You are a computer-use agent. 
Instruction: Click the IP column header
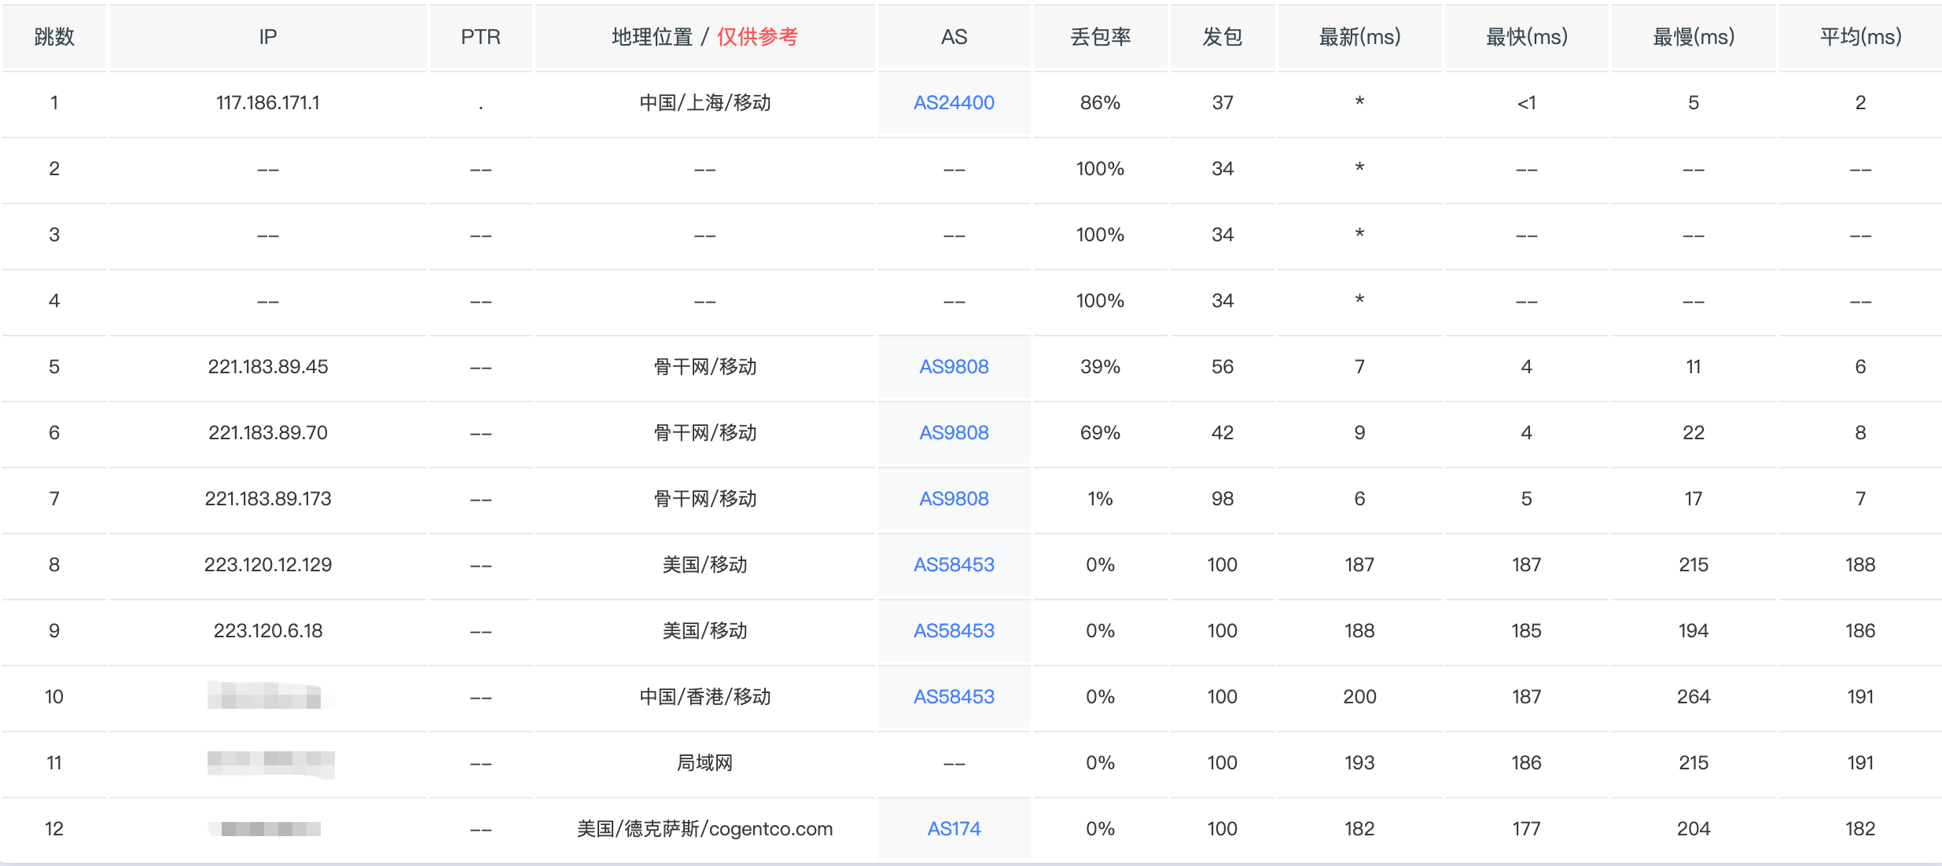tap(268, 37)
